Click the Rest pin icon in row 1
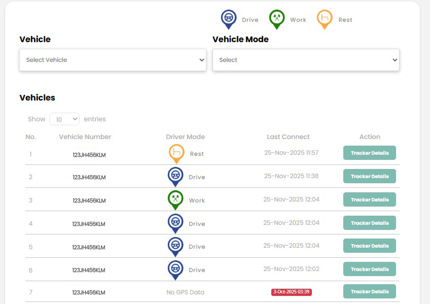 coord(176,154)
